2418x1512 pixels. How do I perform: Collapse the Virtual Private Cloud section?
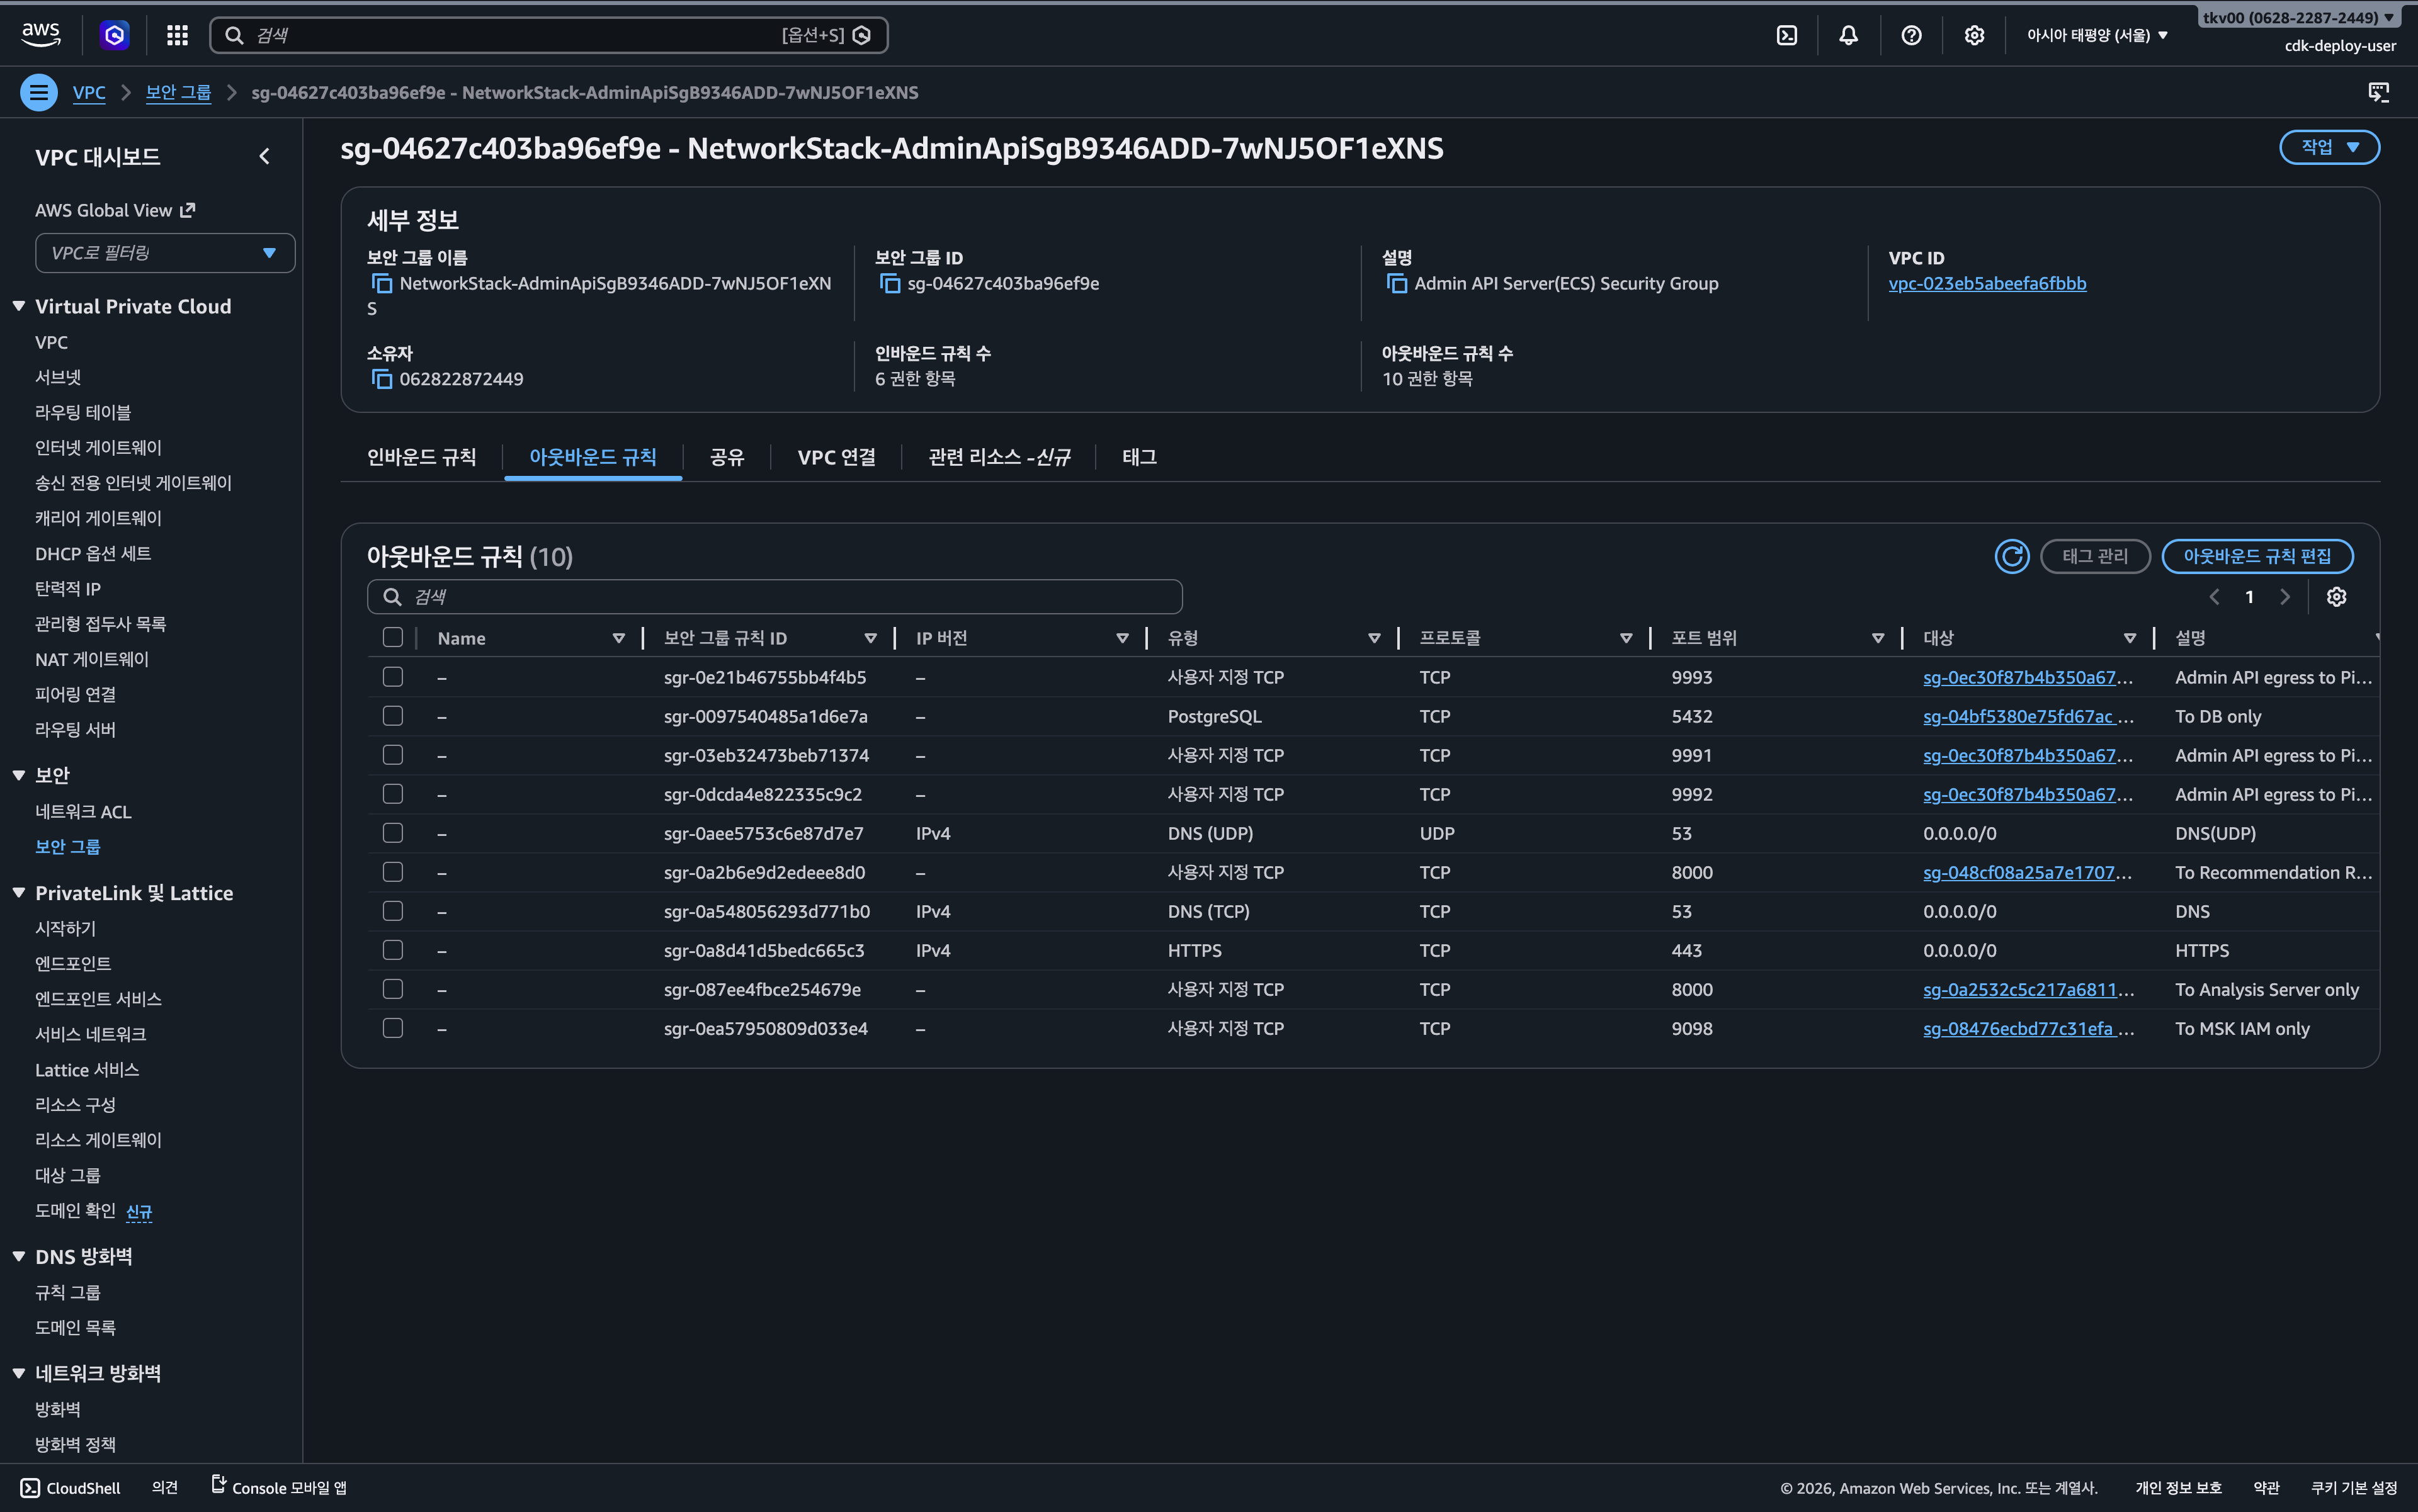pos(19,306)
